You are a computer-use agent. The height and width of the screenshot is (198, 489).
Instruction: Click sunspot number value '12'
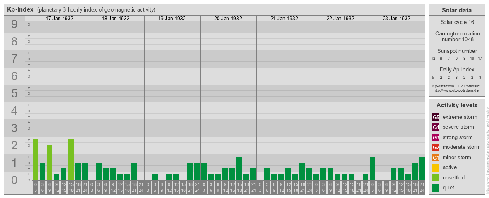(433, 59)
